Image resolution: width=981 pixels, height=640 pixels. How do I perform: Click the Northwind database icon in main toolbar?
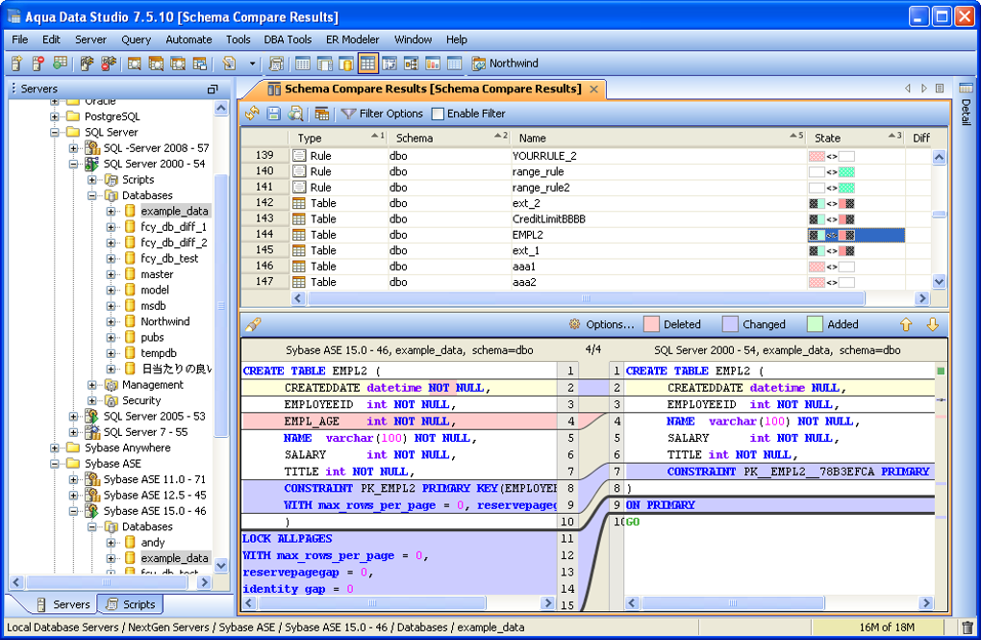(478, 64)
